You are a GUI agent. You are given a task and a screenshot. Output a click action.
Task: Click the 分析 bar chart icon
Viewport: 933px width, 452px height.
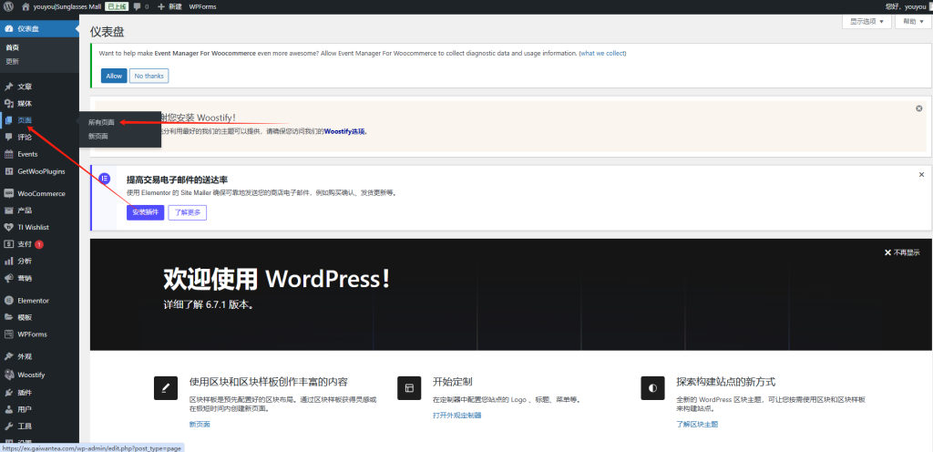pyautogui.click(x=8, y=262)
